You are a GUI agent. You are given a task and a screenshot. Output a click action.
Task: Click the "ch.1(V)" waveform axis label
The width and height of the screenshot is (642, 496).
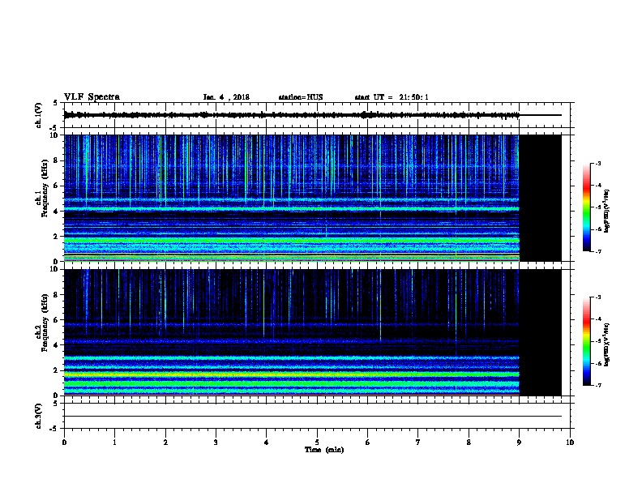[x=38, y=115]
